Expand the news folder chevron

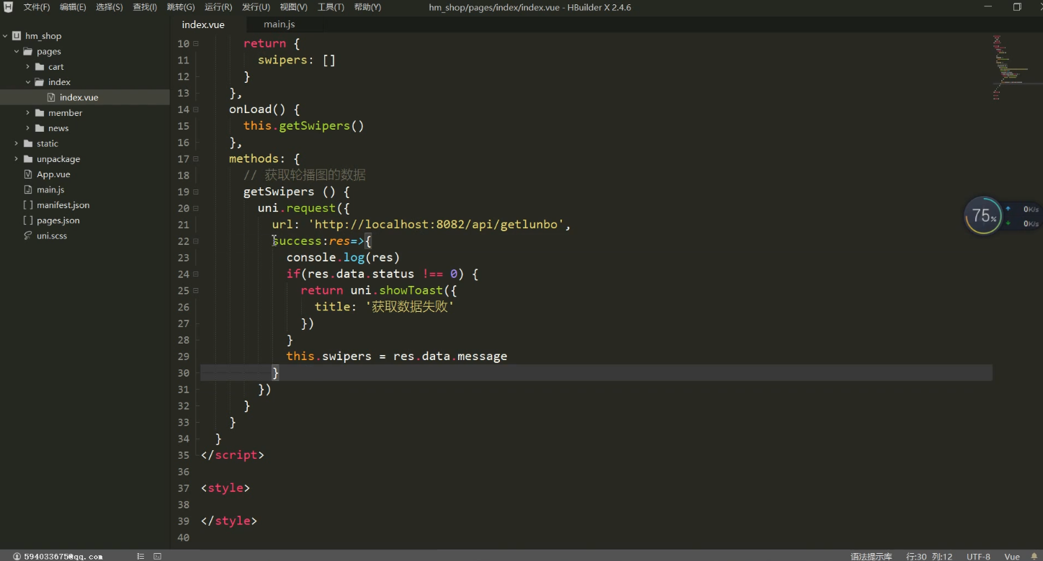pyautogui.click(x=28, y=128)
